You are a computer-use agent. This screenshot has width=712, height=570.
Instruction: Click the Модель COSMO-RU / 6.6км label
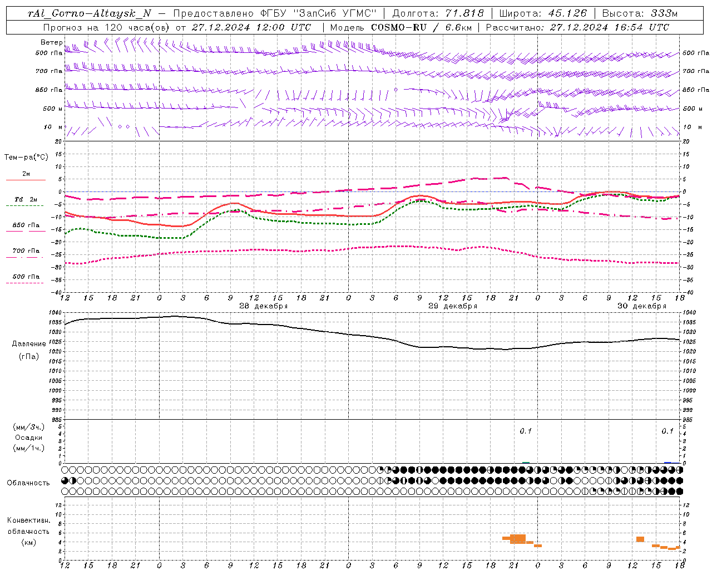(x=400, y=27)
